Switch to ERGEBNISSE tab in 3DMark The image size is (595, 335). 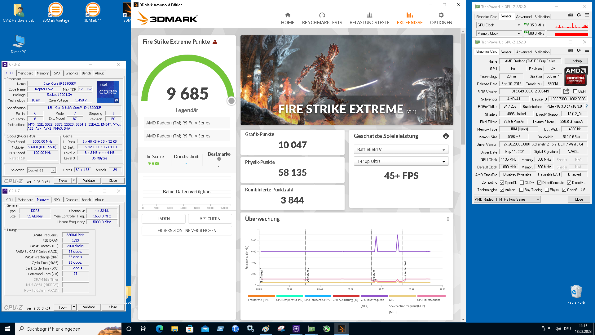410,19
